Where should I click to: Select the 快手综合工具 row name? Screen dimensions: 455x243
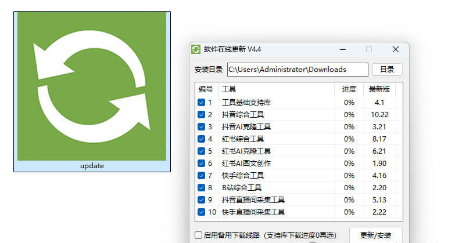pyautogui.click(x=243, y=176)
